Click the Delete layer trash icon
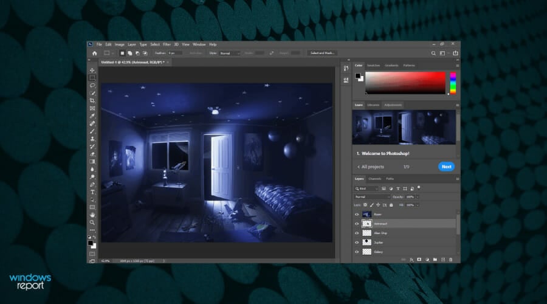Image resolution: width=547 pixels, height=304 pixels. 450,260
